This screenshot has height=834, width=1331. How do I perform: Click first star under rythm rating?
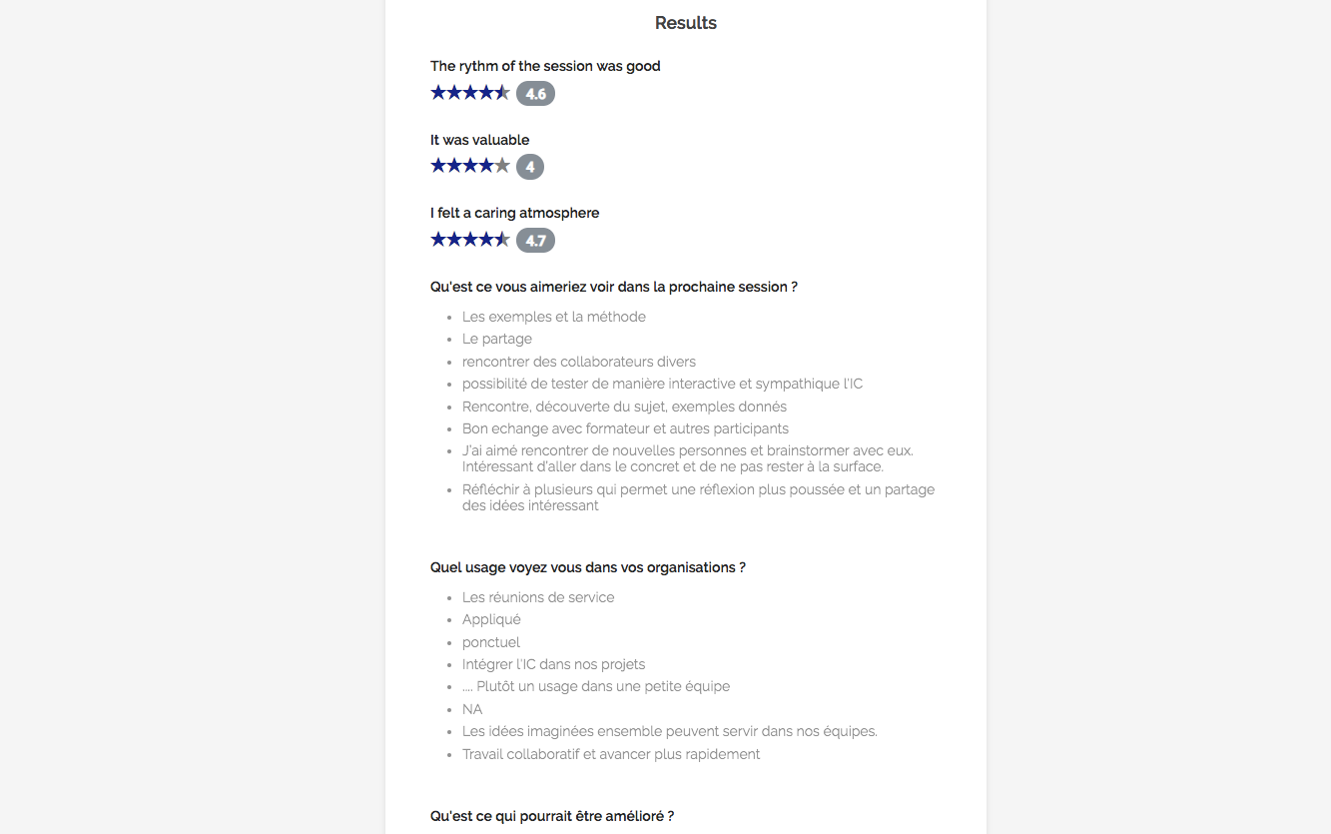[438, 93]
